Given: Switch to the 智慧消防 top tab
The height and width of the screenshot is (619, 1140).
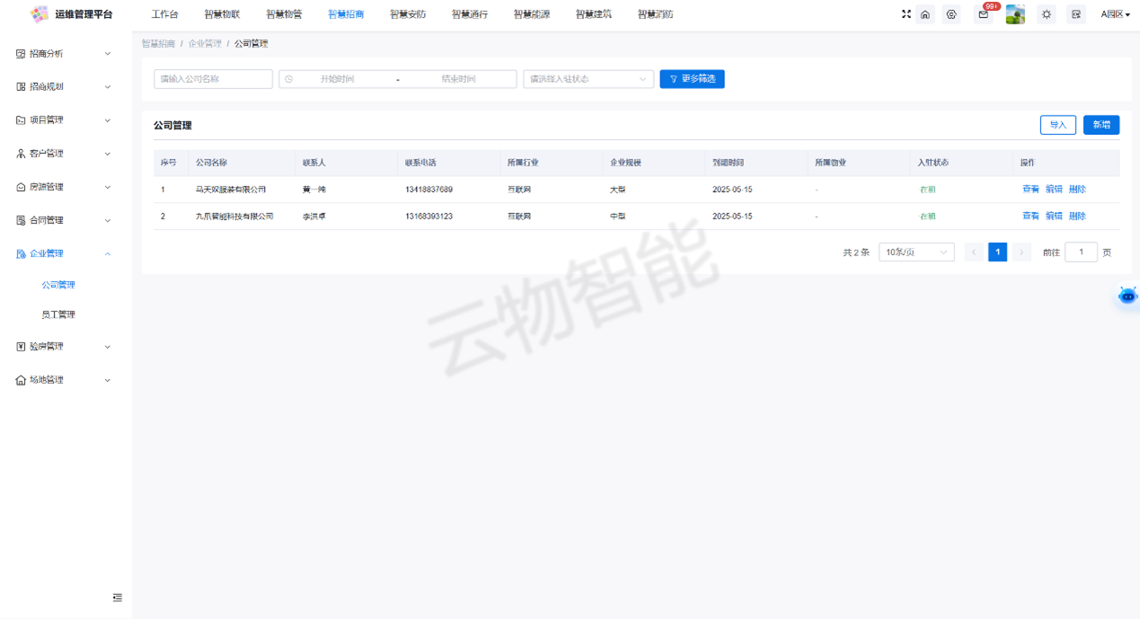Looking at the screenshot, I should pos(655,14).
